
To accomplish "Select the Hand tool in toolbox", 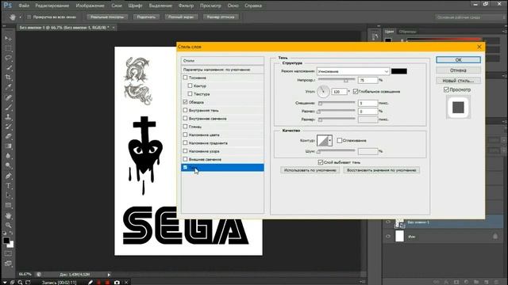I will pos(8,215).
